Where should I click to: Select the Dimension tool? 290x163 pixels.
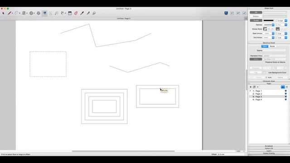click(63, 13)
